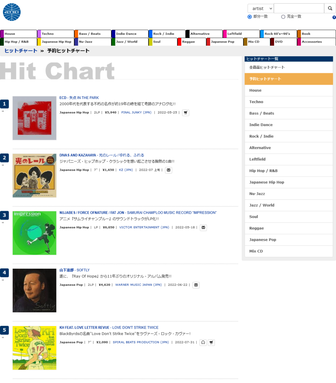This screenshot has width=336, height=383.
Task: Open Japanese Pop chart in sidebar
Action: coord(288,240)
